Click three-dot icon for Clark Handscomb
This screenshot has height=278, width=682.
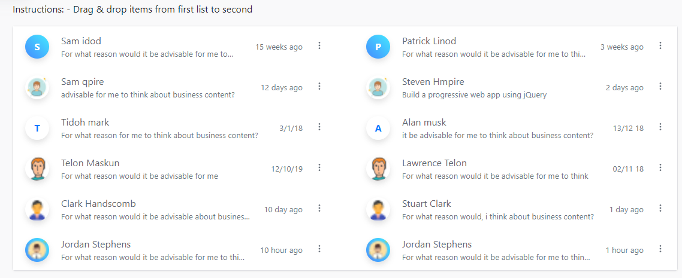click(319, 209)
